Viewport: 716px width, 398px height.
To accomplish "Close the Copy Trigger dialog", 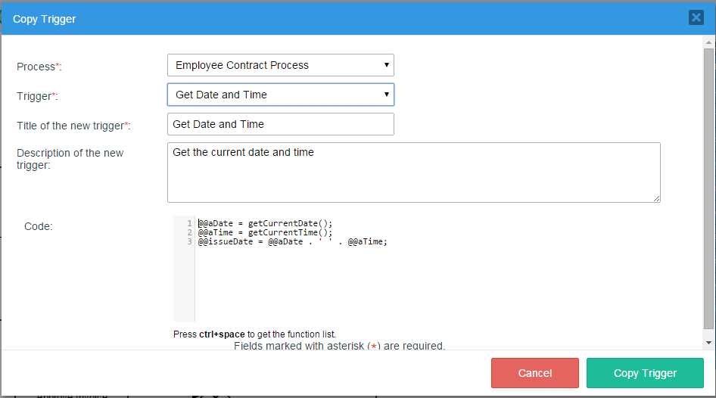I will coord(696,17).
